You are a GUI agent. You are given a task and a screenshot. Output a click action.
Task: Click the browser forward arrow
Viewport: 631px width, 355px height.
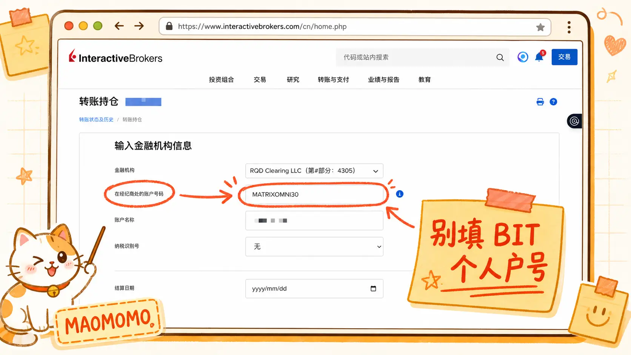[x=139, y=26]
